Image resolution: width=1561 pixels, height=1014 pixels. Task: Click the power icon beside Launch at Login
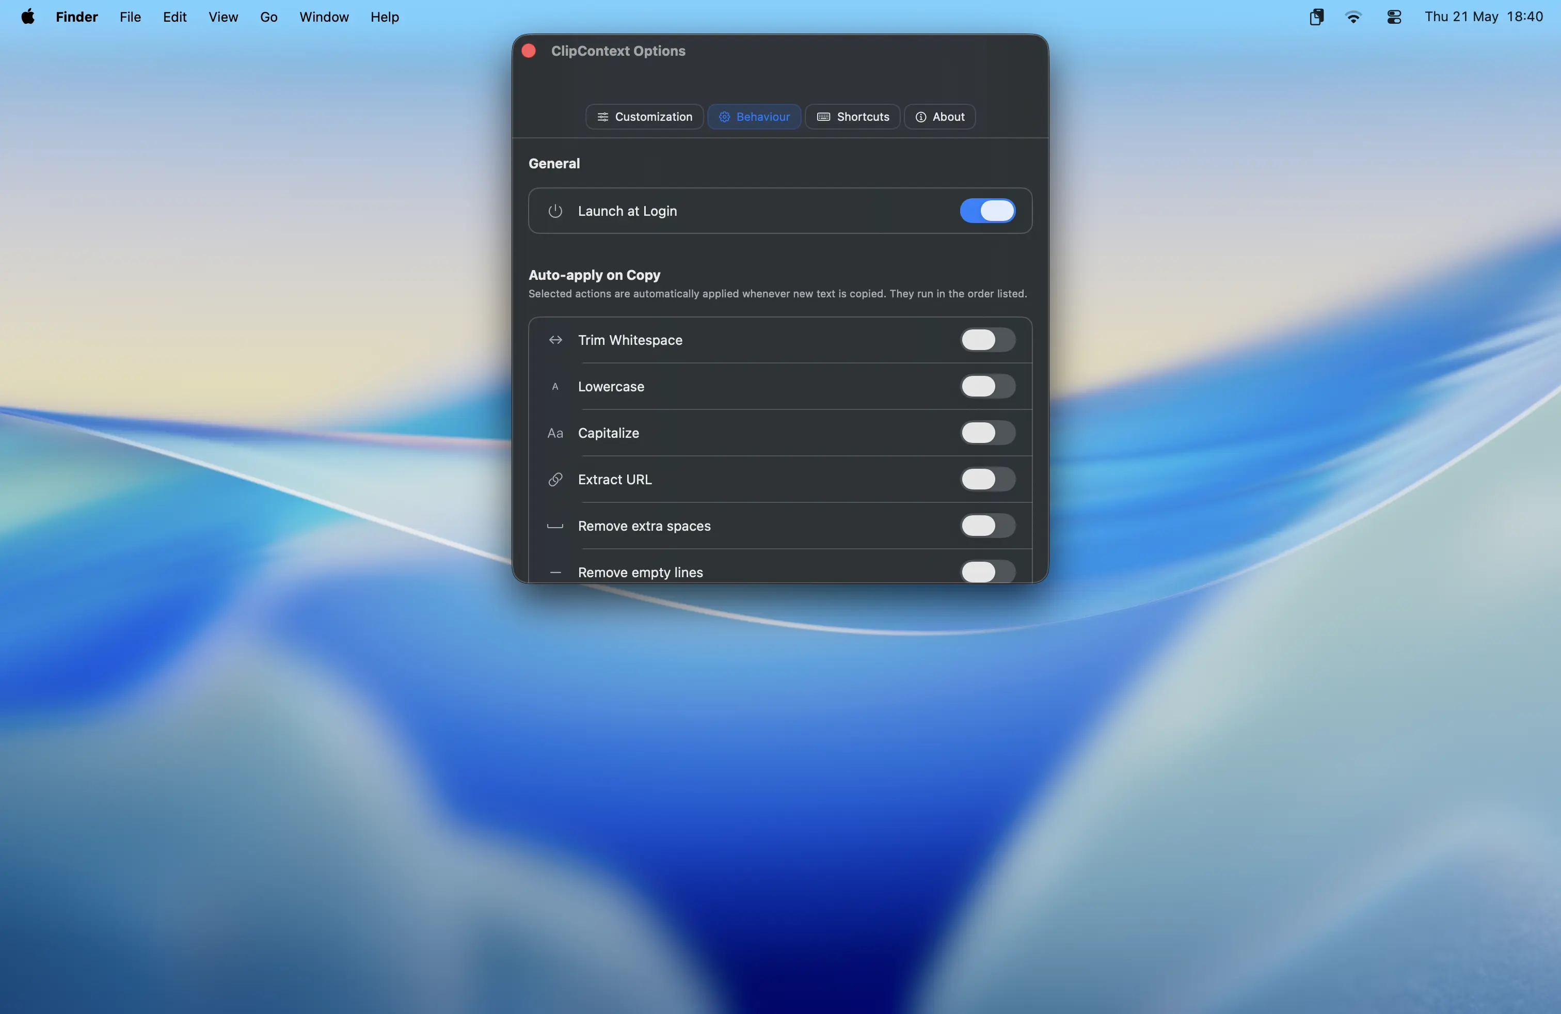coord(555,211)
